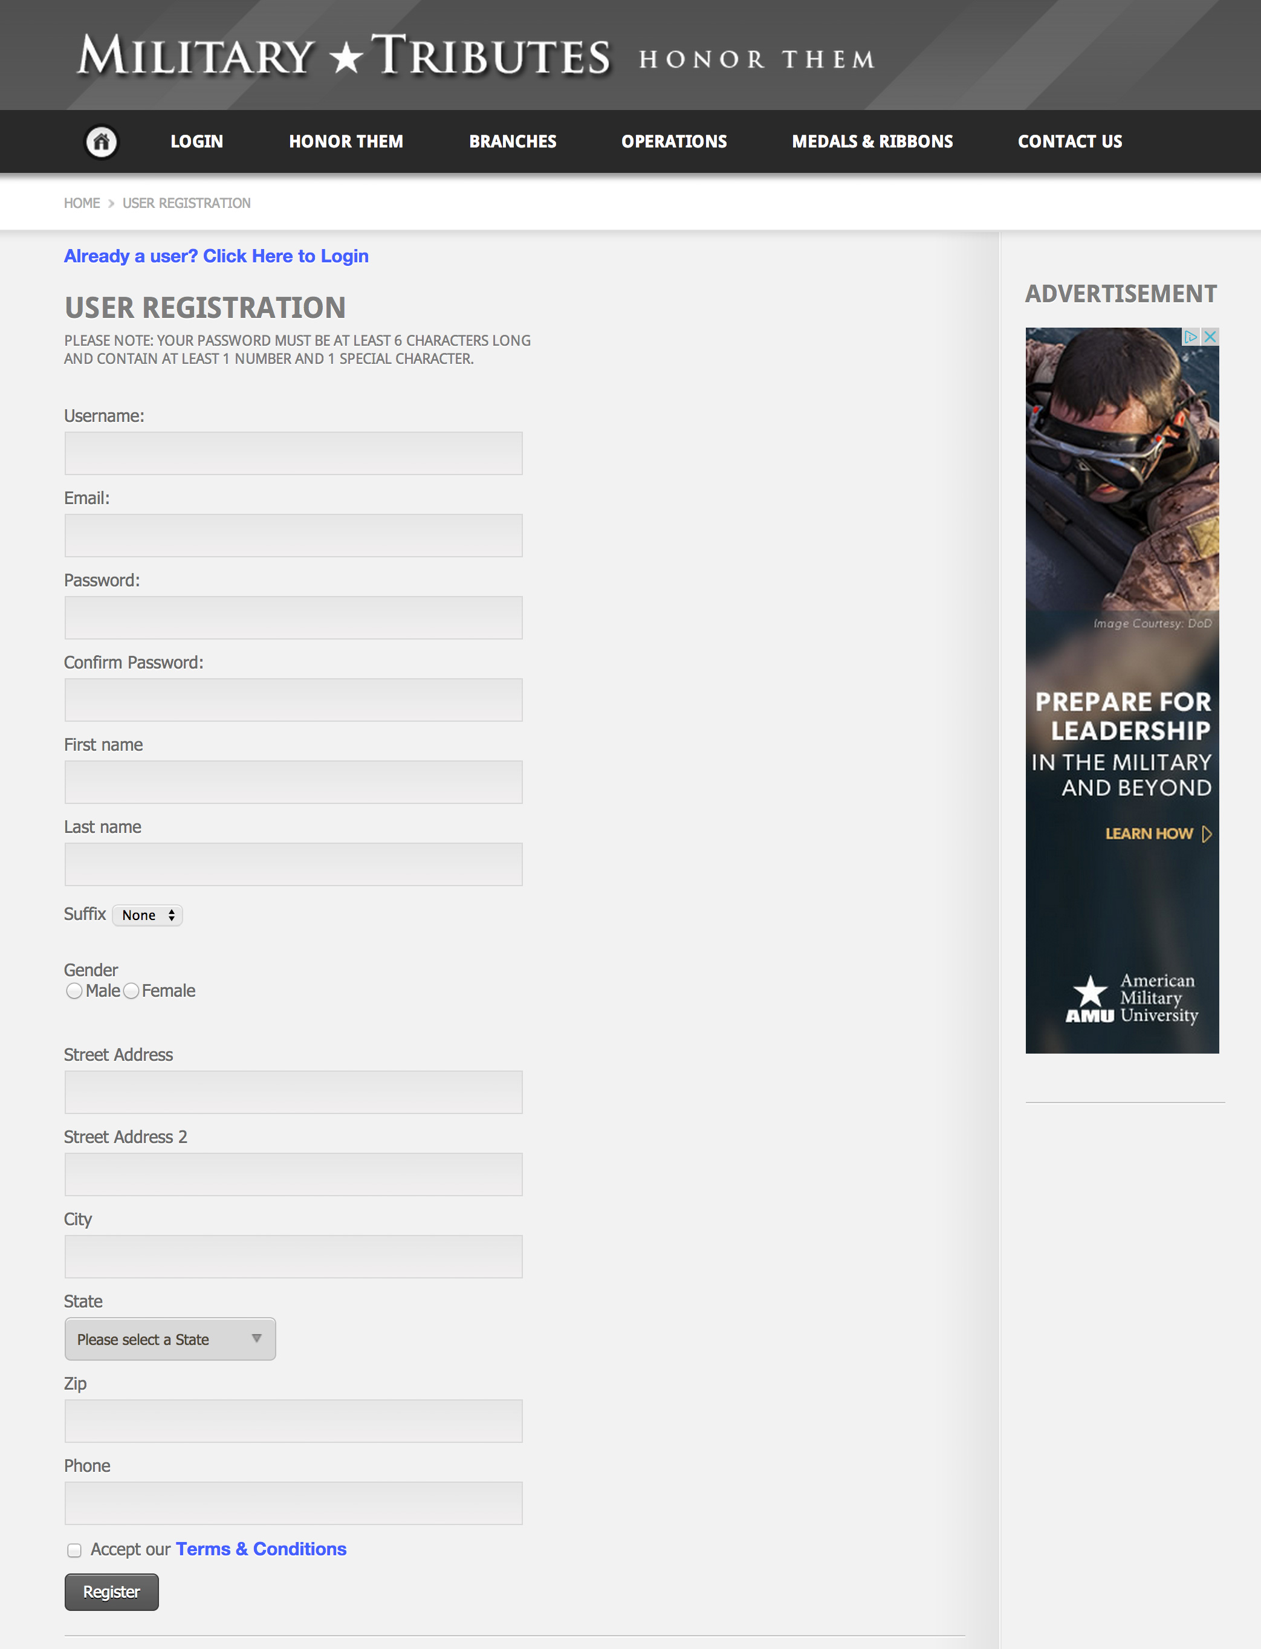The width and height of the screenshot is (1261, 1649).
Task: Click the AdChoices triangle icon on ad
Action: click(1191, 337)
